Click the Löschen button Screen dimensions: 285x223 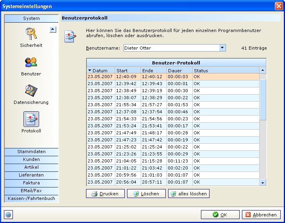click(x=147, y=194)
